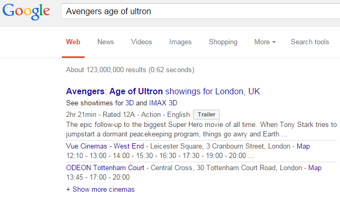The width and height of the screenshot is (340, 197).
Task: Go to the Images tab
Action: [x=180, y=42]
